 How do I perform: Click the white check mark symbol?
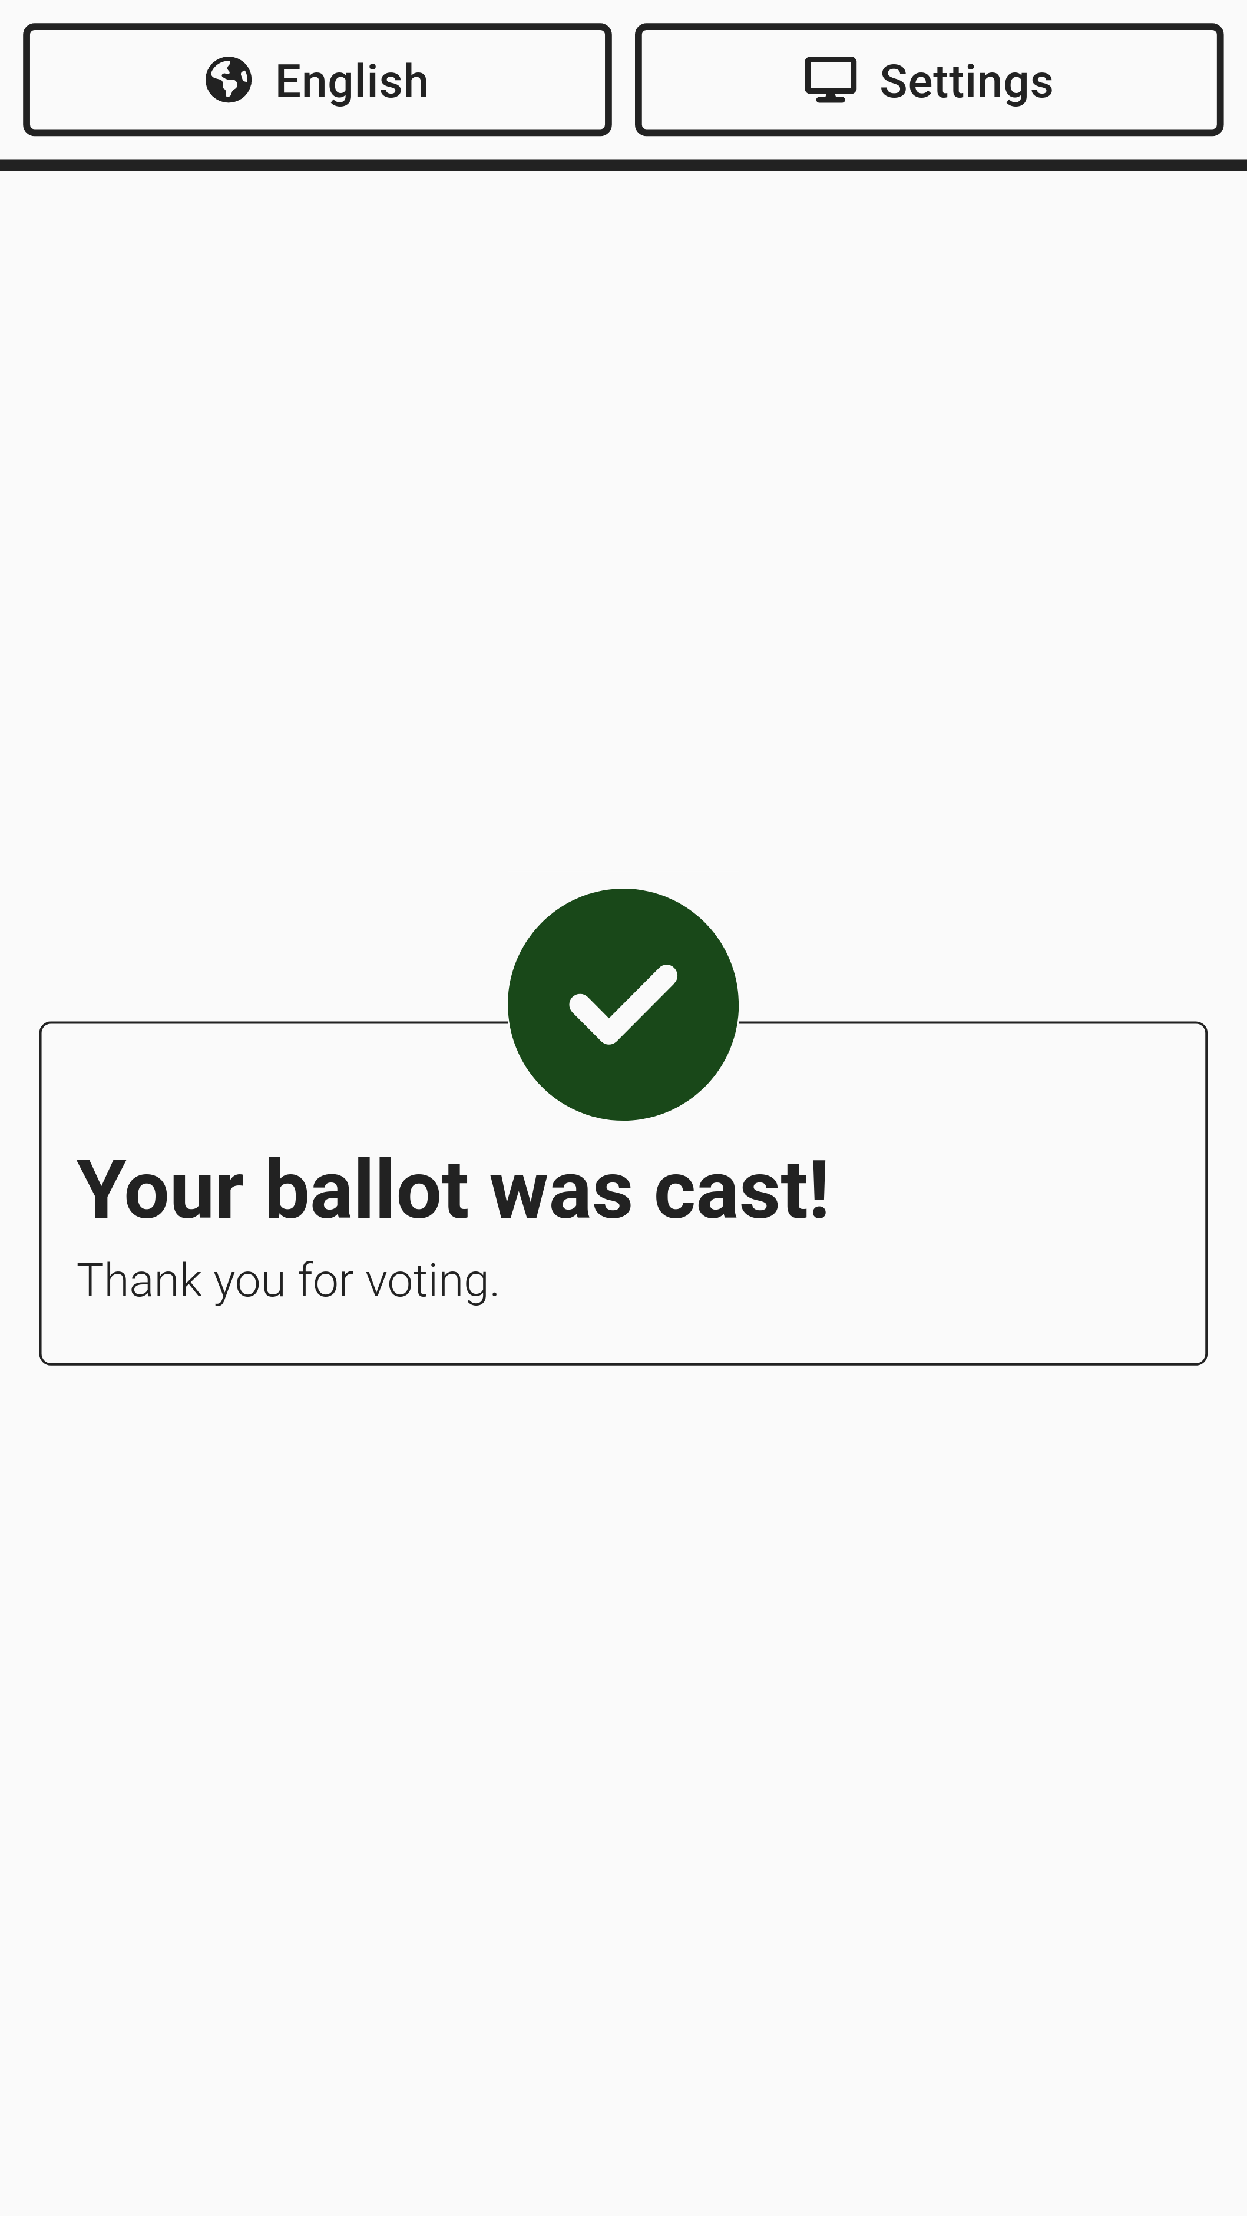[623, 1004]
